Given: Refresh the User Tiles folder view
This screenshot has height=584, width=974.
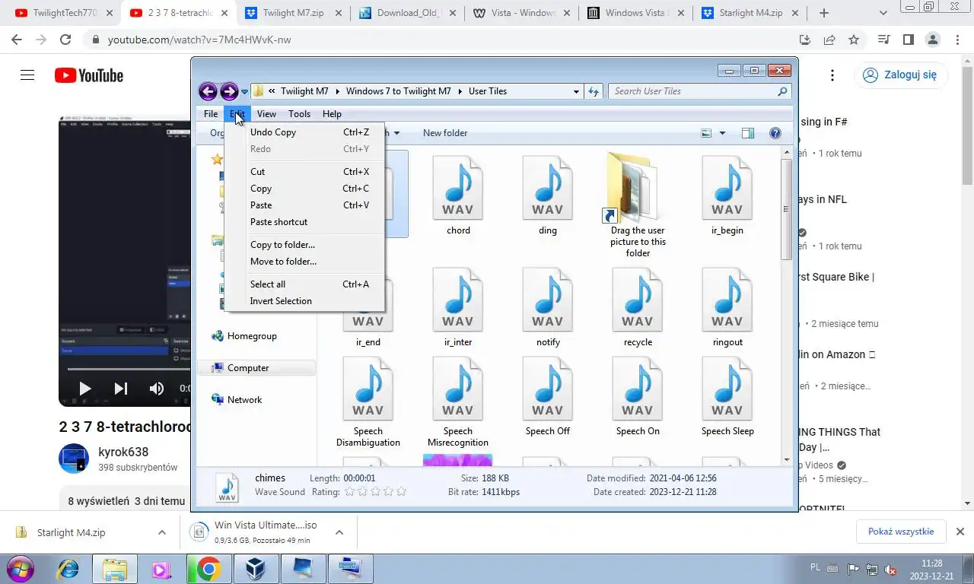Looking at the screenshot, I should (594, 91).
